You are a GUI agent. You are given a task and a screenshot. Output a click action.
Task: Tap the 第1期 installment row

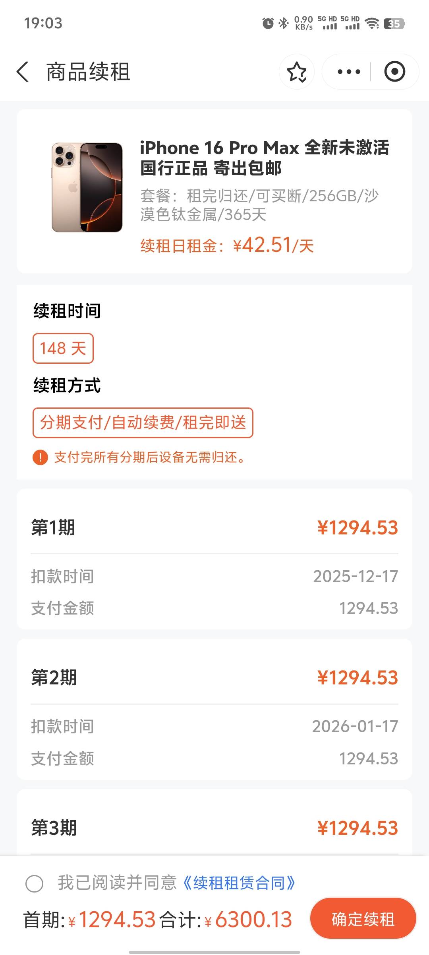point(214,528)
